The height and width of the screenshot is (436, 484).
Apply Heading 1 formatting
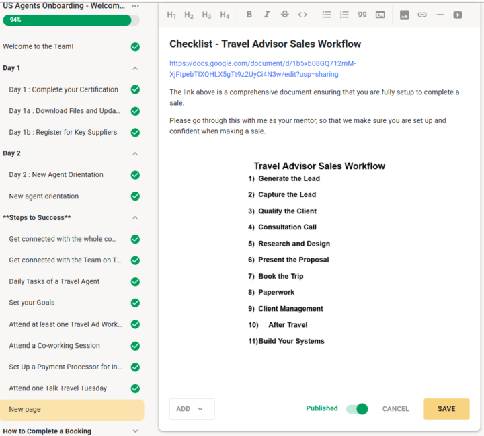(171, 15)
